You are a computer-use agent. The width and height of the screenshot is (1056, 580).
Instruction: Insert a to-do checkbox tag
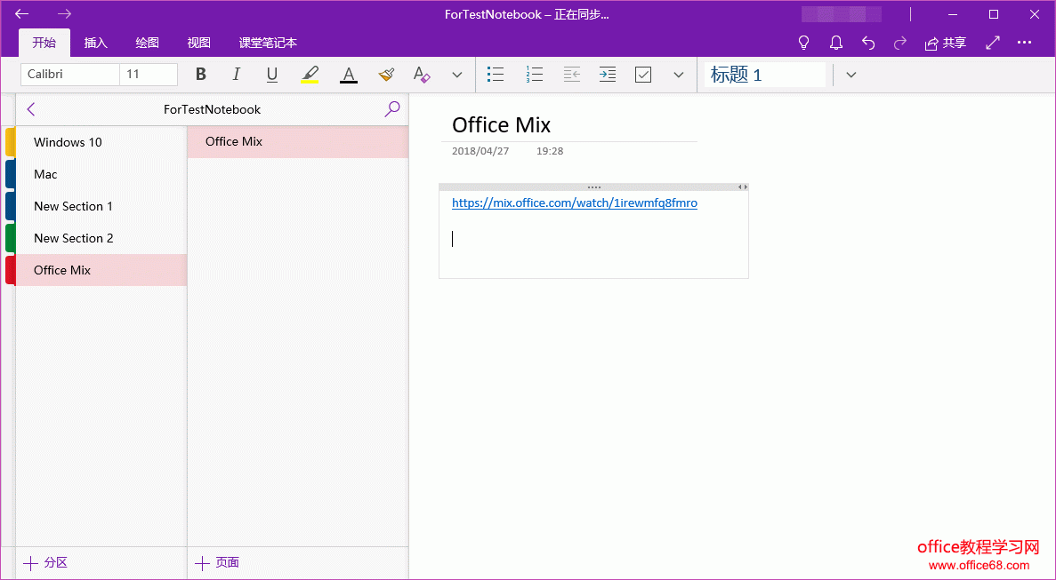[x=642, y=75]
